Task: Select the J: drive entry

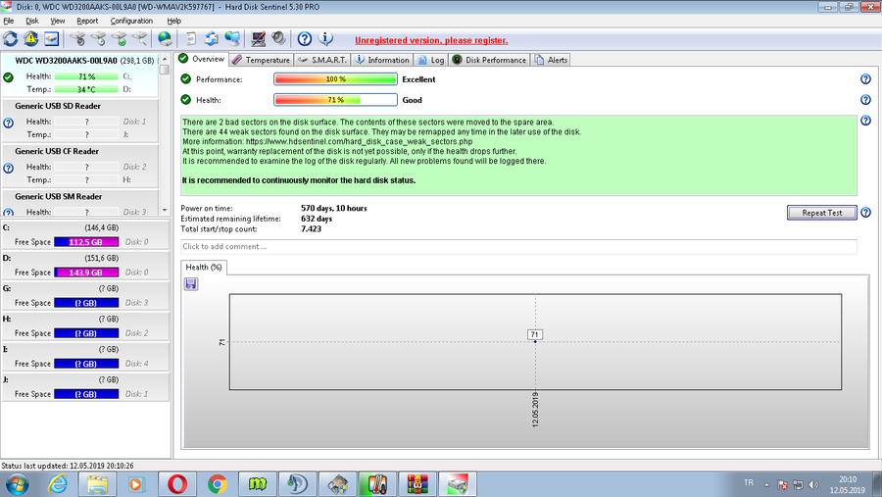Action: (x=85, y=387)
